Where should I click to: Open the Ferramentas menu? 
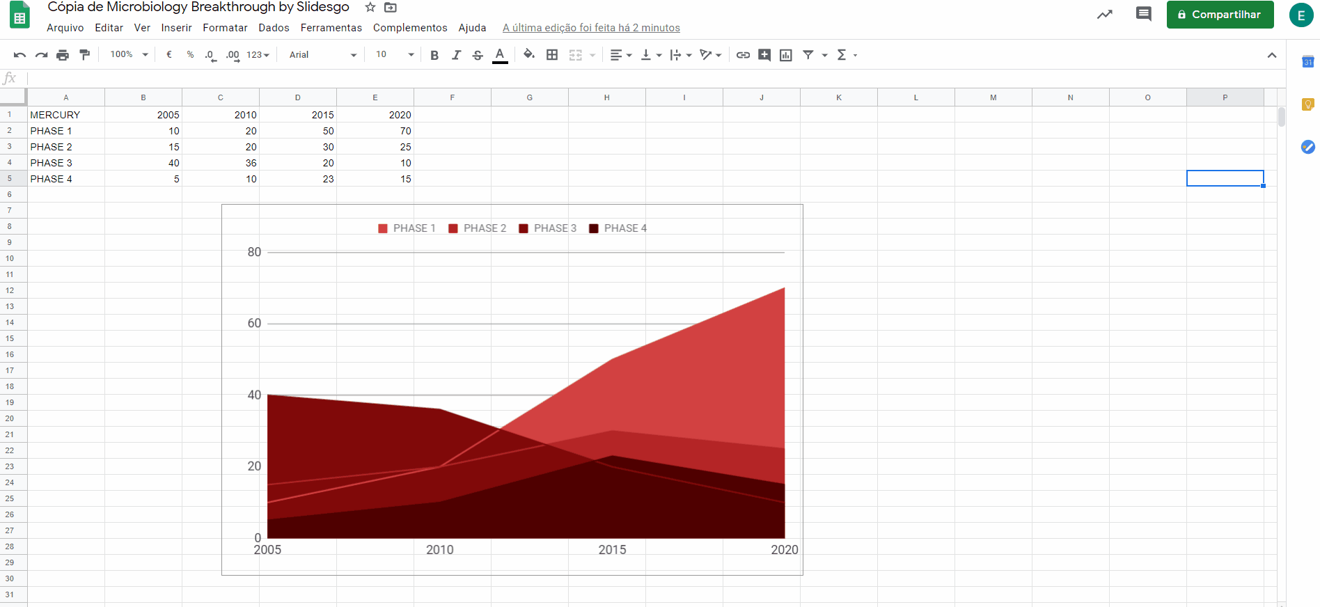coord(331,28)
